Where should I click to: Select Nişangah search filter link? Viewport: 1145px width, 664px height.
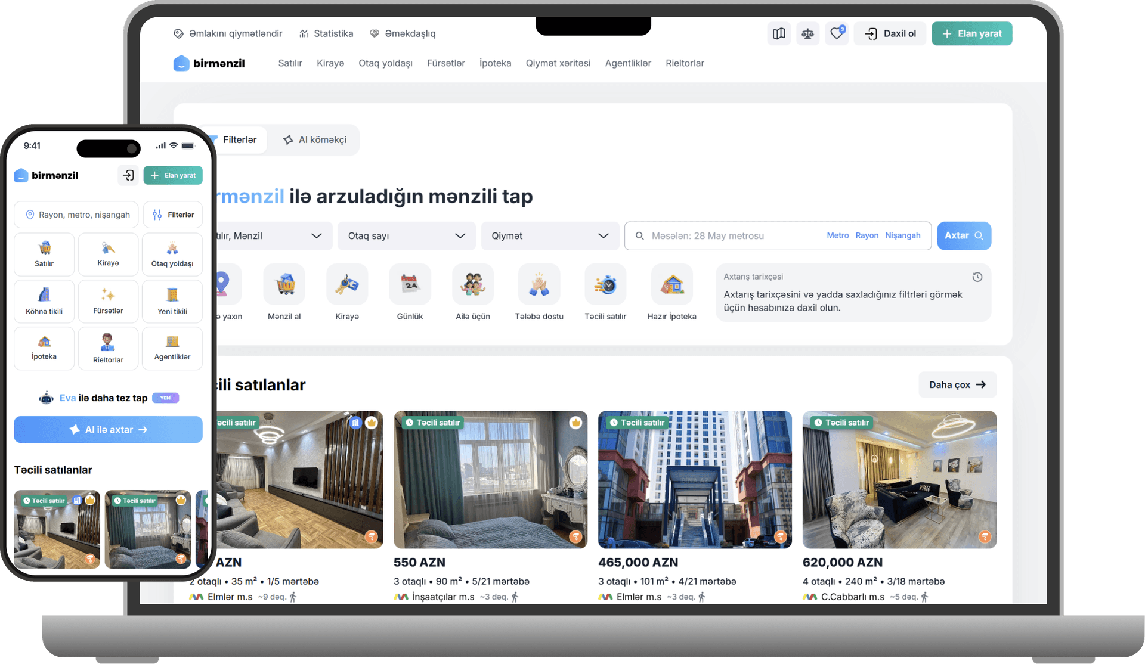pyautogui.click(x=903, y=235)
